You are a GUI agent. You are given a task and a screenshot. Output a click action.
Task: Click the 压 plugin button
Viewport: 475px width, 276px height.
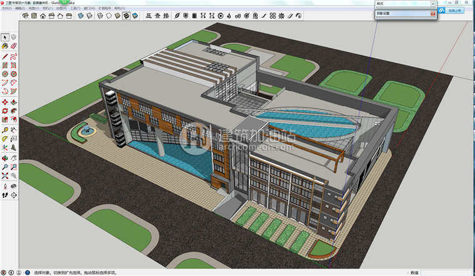(x=149, y=16)
